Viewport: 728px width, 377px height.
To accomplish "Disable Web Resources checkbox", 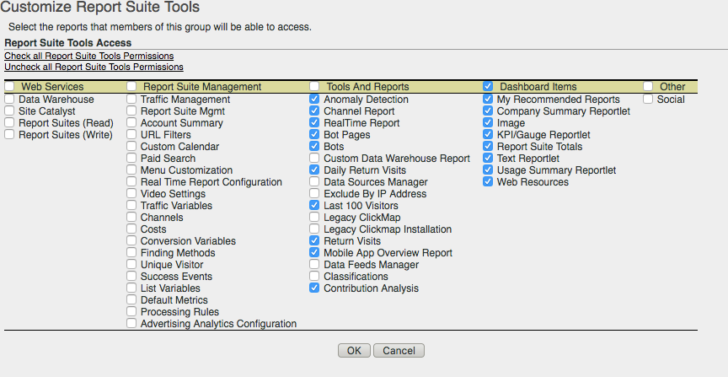I will 488,182.
